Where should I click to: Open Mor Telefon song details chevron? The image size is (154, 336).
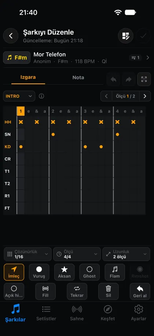tap(148, 57)
